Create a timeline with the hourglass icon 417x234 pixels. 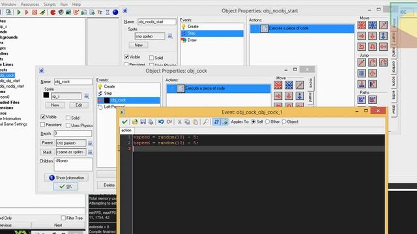[x=108, y=12]
